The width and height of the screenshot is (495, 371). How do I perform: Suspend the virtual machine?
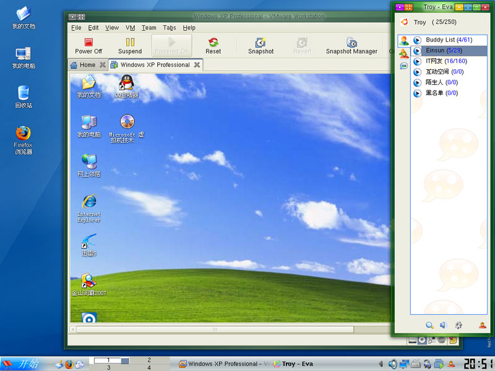pos(130,46)
